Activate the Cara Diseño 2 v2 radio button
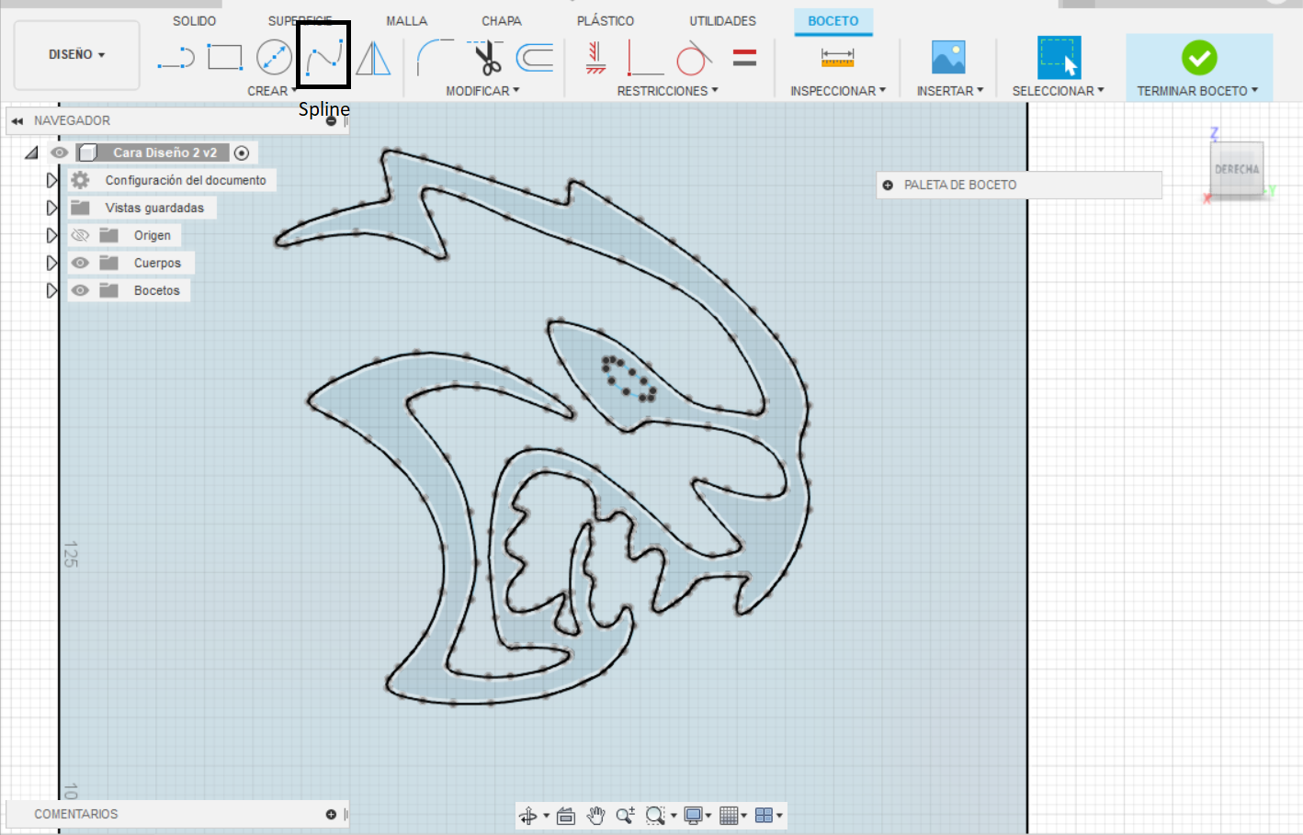This screenshot has height=835, width=1303. 242,152
